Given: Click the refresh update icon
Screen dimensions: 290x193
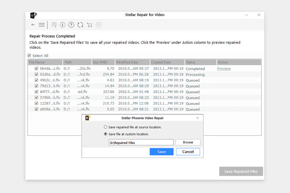Looking at the screenshot, I should click(80, 25).
